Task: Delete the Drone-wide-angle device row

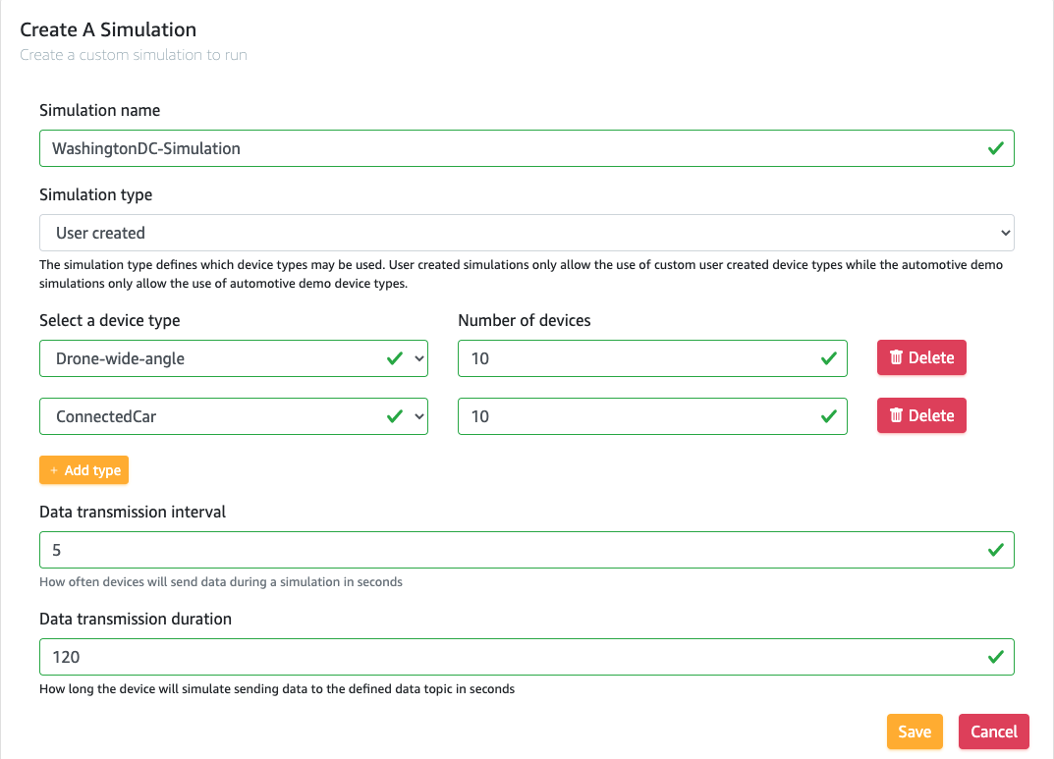Action: coord(921,357)
